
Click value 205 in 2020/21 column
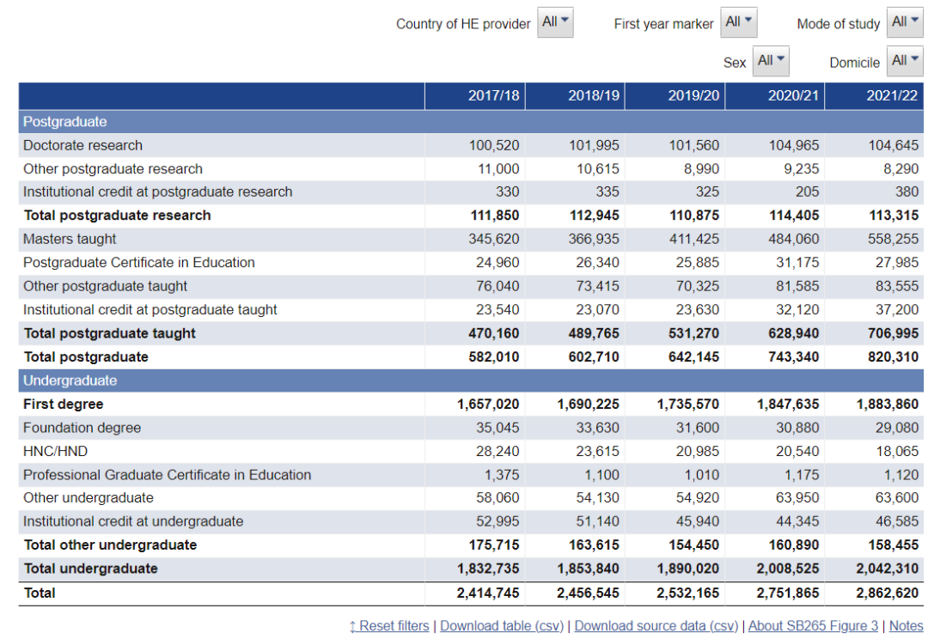pos(807,192)
